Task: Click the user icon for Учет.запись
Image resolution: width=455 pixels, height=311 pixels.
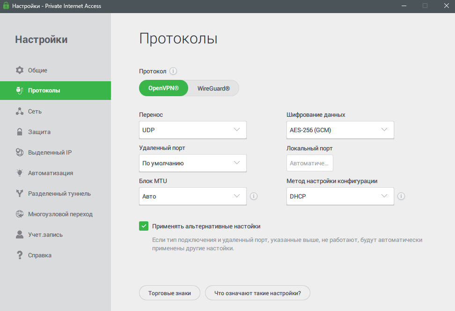Action: tap(20, 234)
